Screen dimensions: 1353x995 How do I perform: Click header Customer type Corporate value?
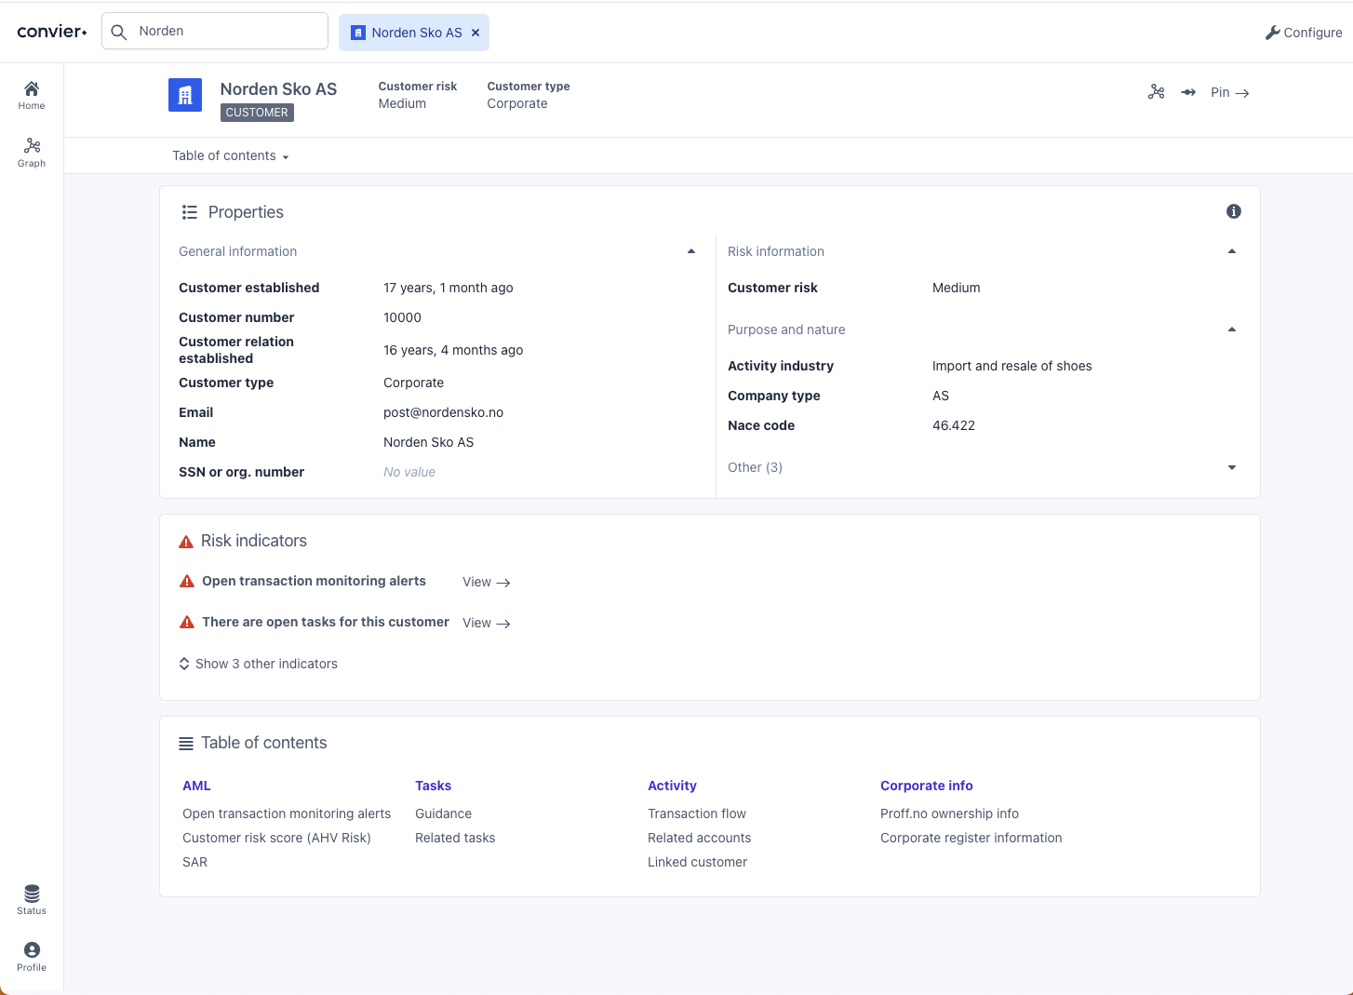[x=517, y=103]
